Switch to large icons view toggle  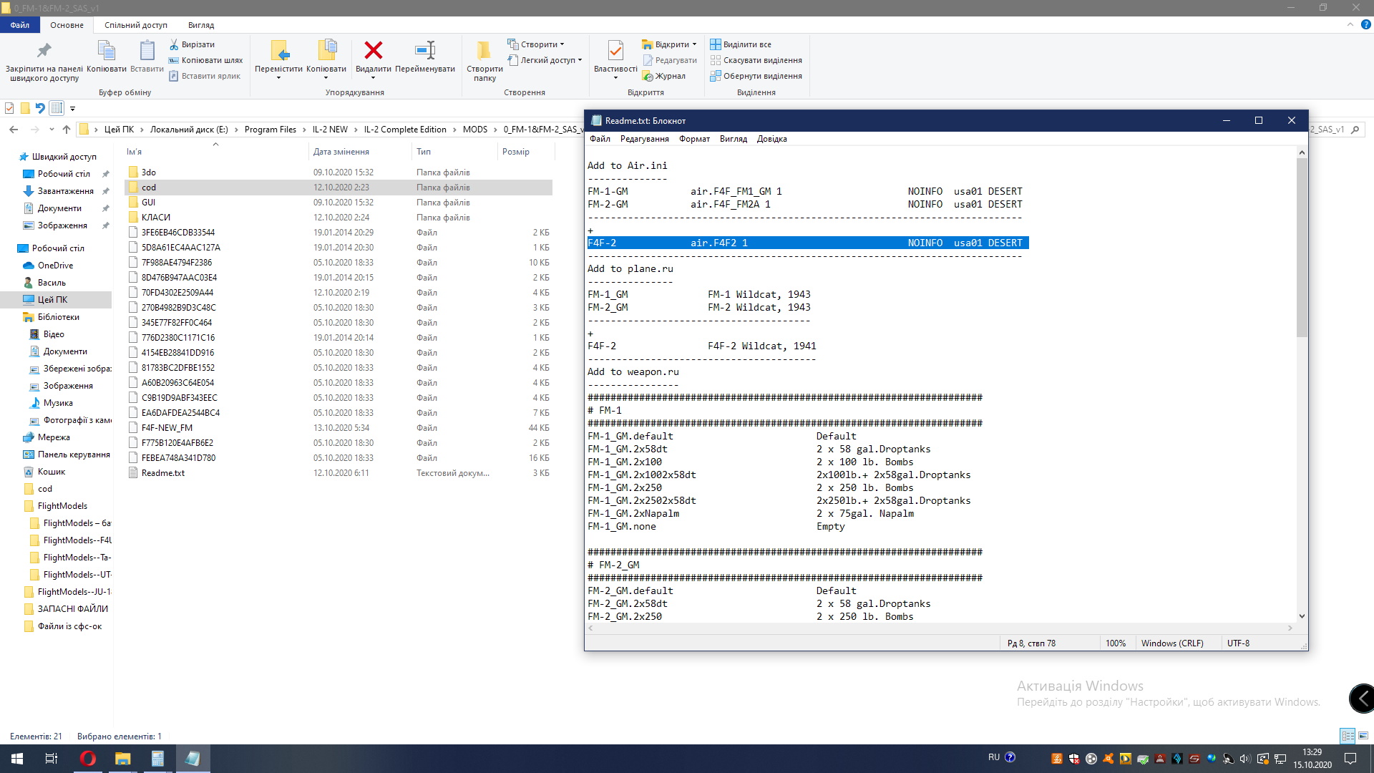point(1363,736)
